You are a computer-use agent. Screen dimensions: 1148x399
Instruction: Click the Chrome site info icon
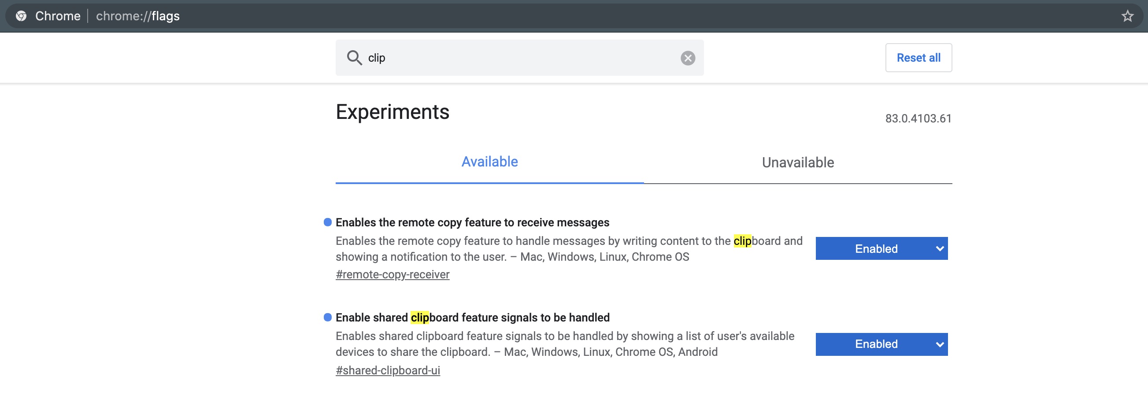[x=21, y=16]
